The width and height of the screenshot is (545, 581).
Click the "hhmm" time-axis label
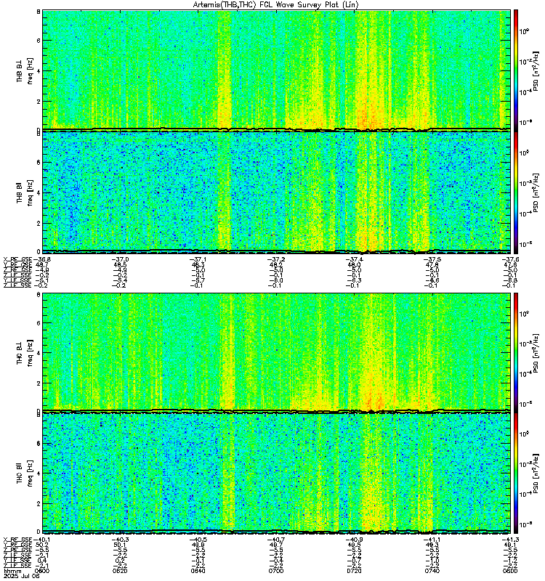(x=12, y=571)
